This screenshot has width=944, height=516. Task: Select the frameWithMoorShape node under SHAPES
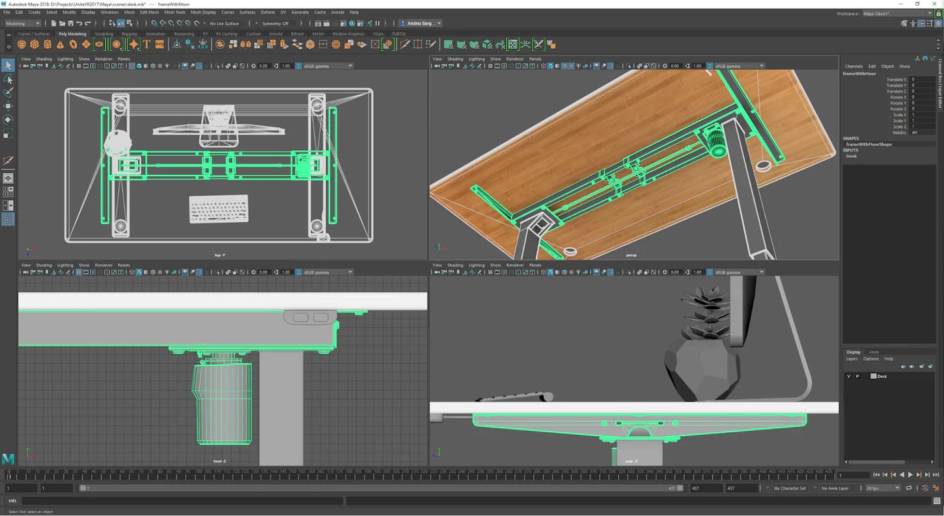pyautogui.click(x=868, y=144)
